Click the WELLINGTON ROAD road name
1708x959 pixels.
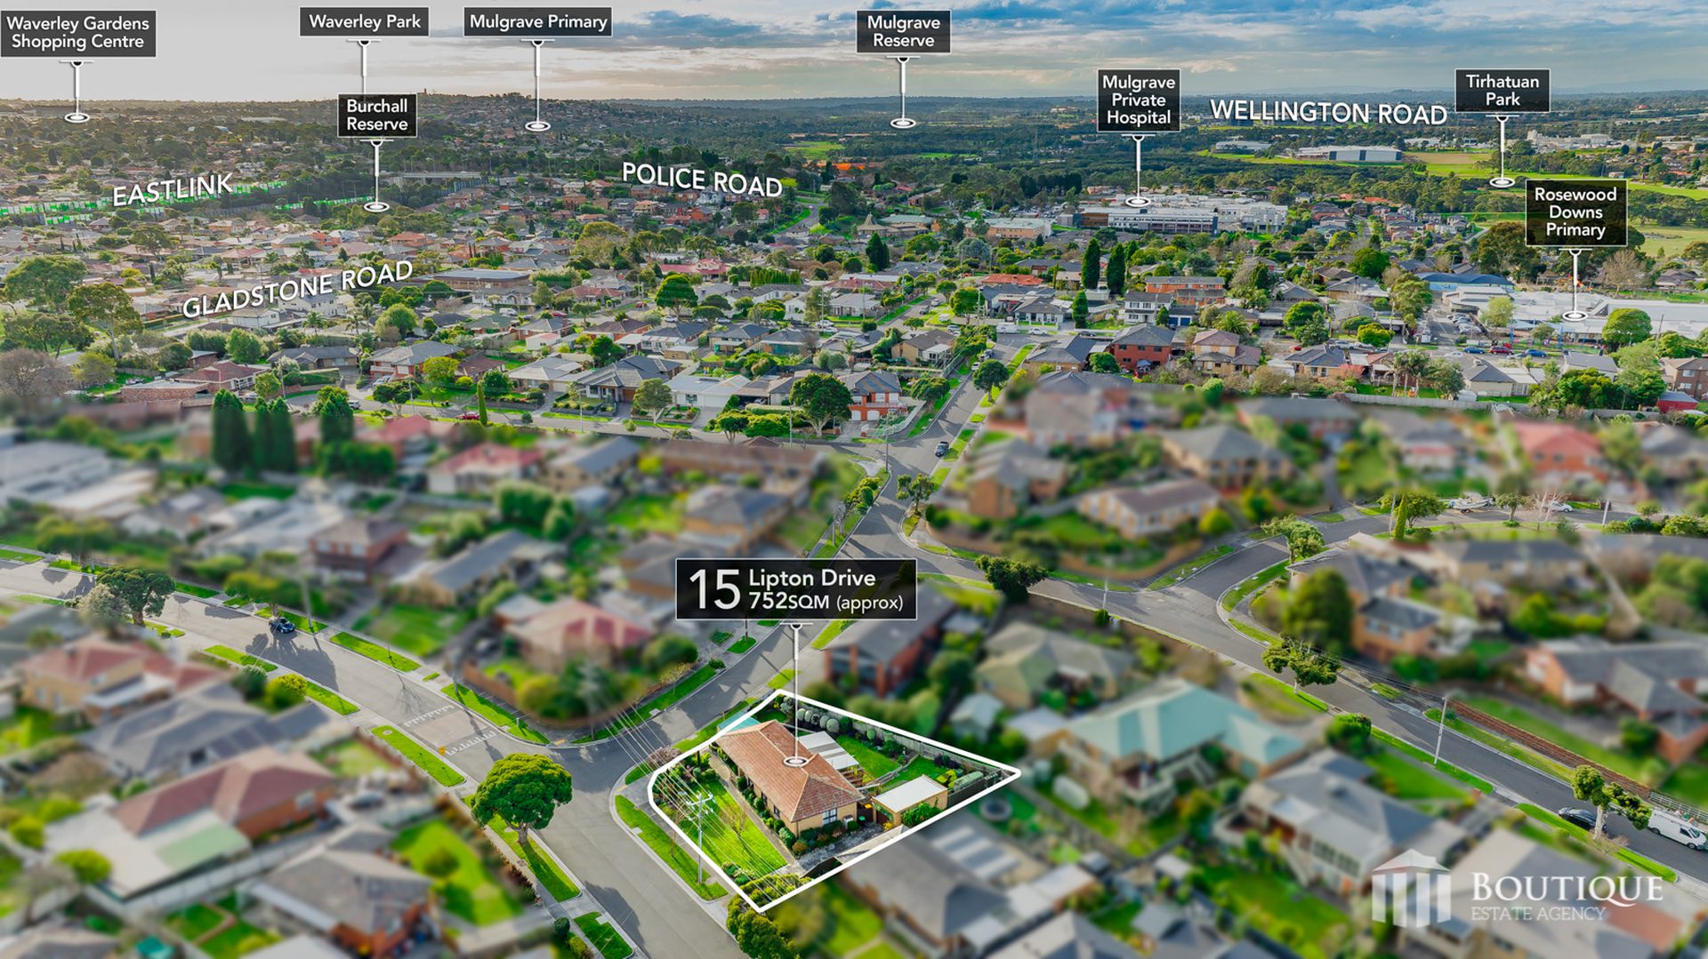coord(1328,112)
